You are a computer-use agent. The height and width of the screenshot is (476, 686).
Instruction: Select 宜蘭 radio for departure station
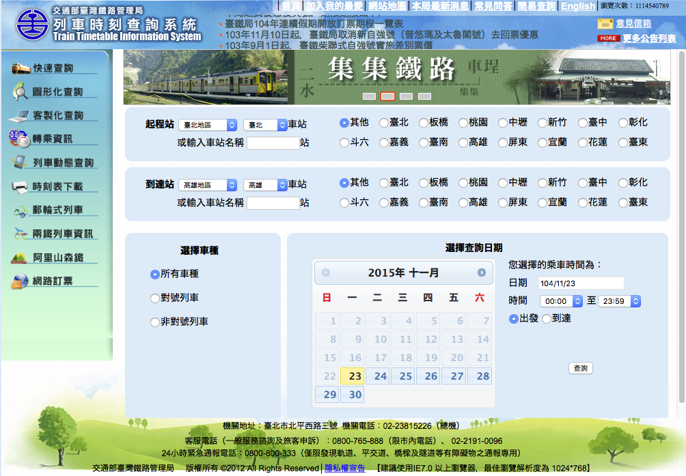pyautogui.click(x=542, y=143)
